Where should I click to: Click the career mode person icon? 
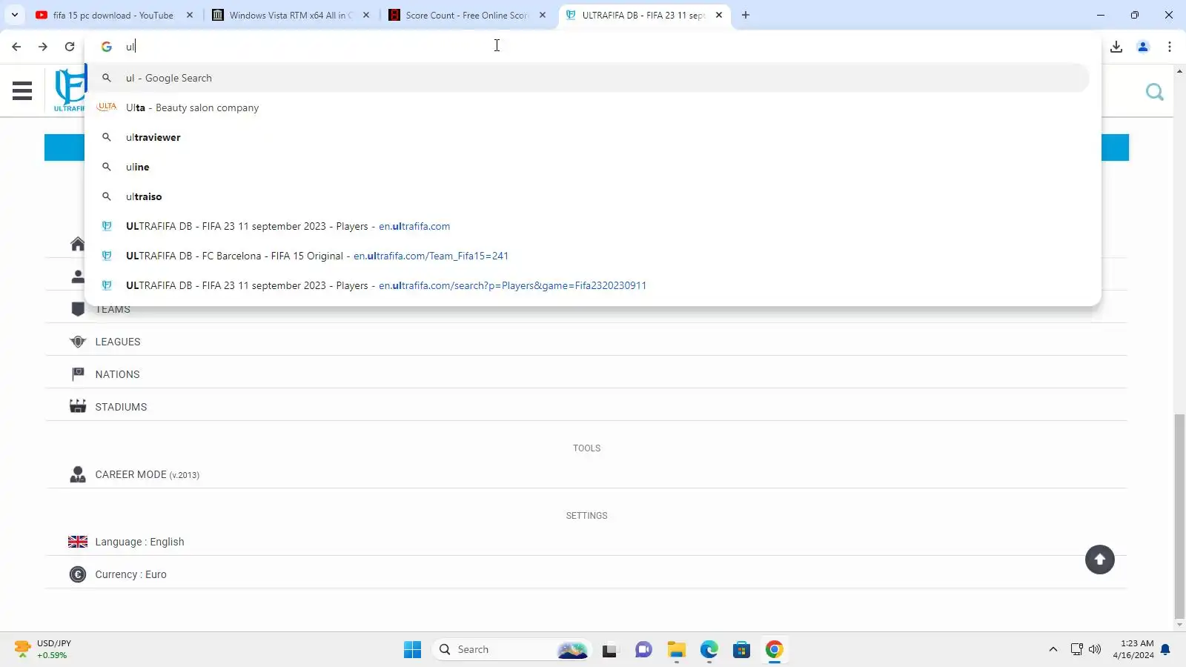coord(78,474)
